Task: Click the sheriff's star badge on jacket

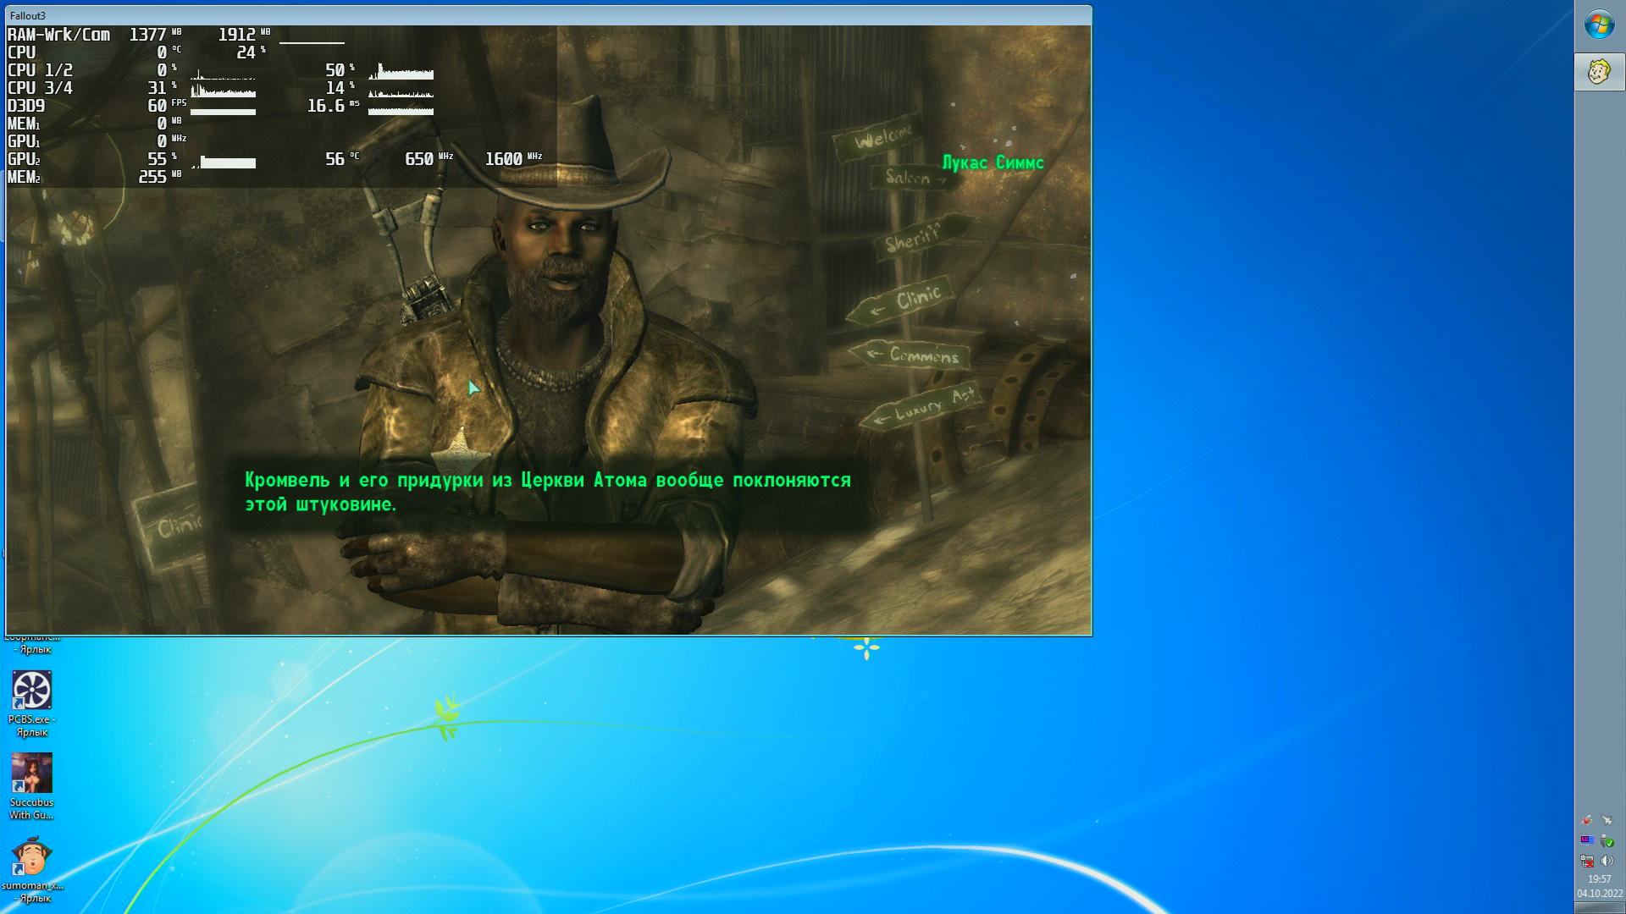Action: coord(461,454)
